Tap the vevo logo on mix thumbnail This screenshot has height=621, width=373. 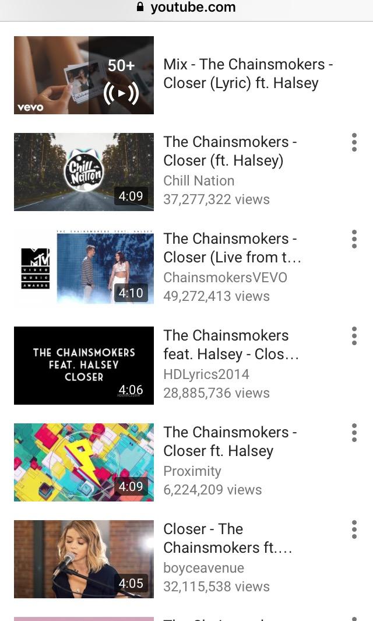(30, 107)
